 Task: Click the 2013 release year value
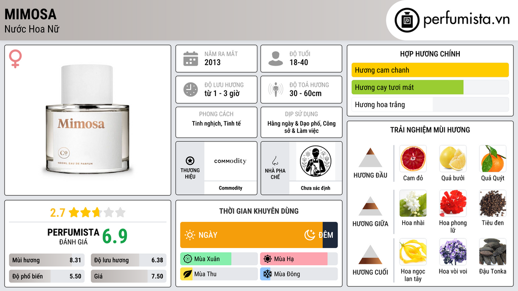click(212, 62)
